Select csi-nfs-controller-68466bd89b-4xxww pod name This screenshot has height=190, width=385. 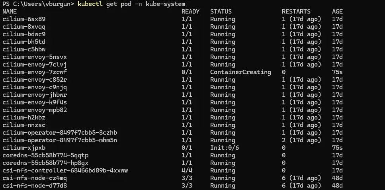click(x=65, y=170)
